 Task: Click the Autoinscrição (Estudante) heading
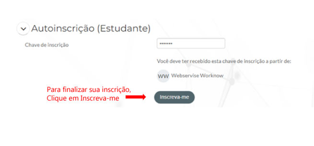91,29
